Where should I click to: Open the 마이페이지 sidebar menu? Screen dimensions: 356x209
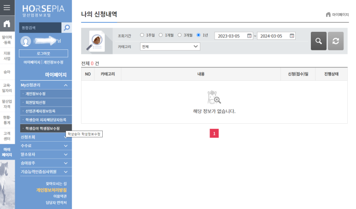tap(7, 152)
